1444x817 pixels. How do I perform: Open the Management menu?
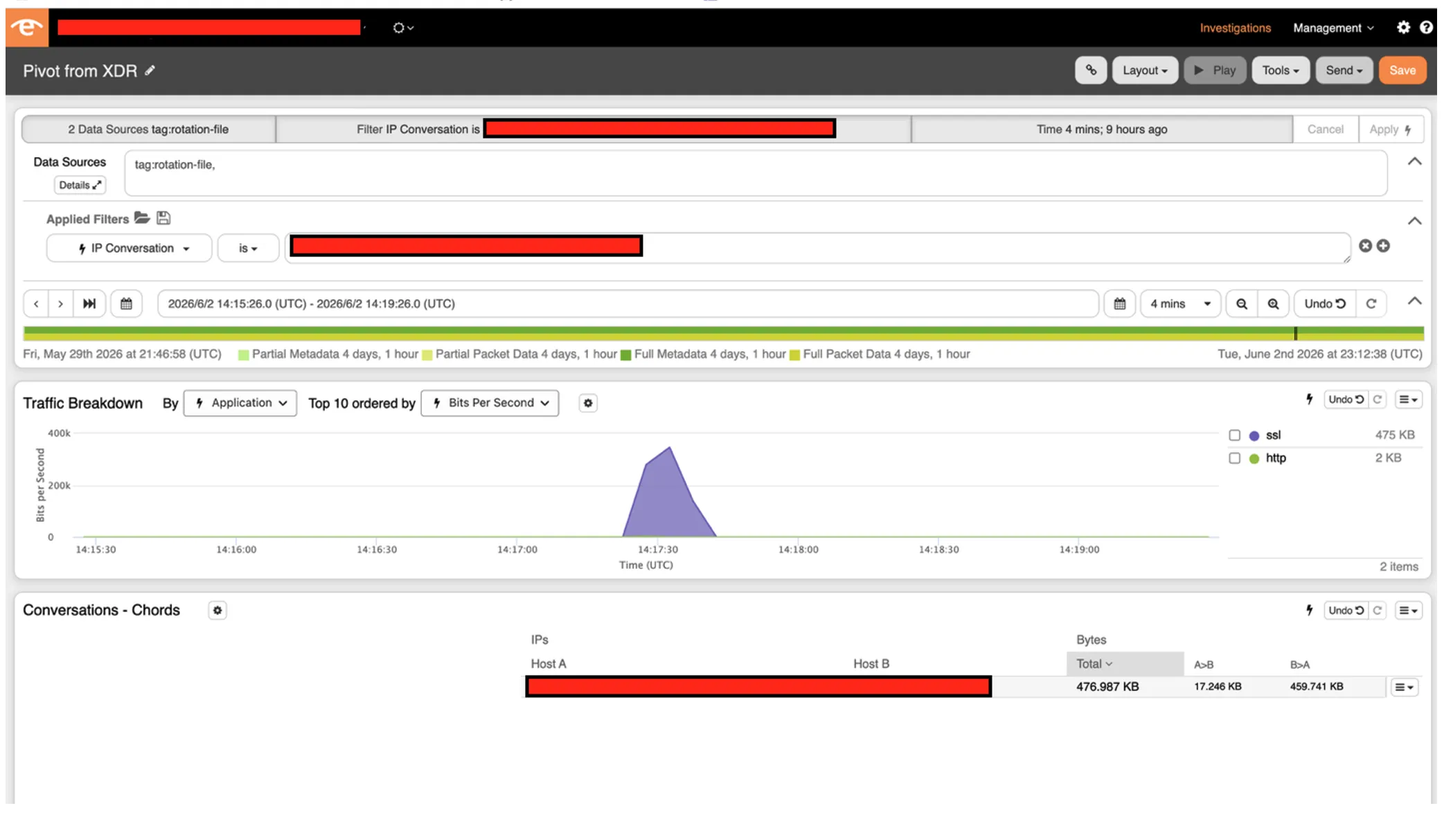click(x=1333, y=28)
